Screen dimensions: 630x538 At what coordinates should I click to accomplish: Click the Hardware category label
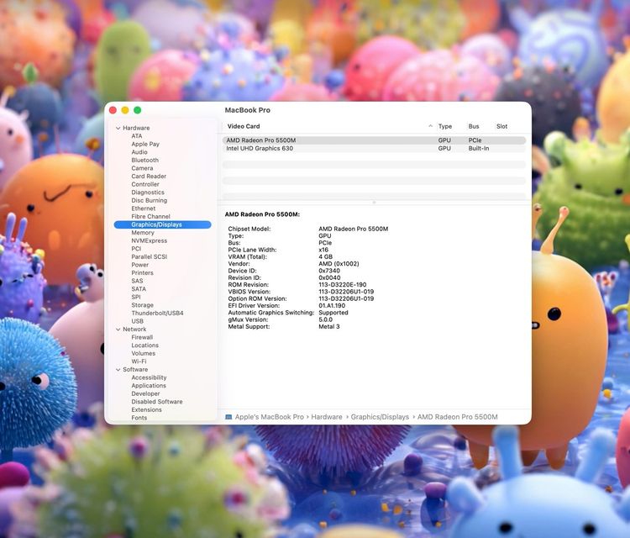tap(136, 128)
